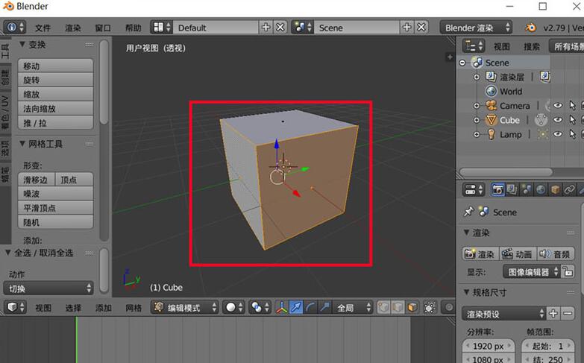Select vertex select mode icon
This screenshot has height=363, width=584.
click(x=383, y=307)
